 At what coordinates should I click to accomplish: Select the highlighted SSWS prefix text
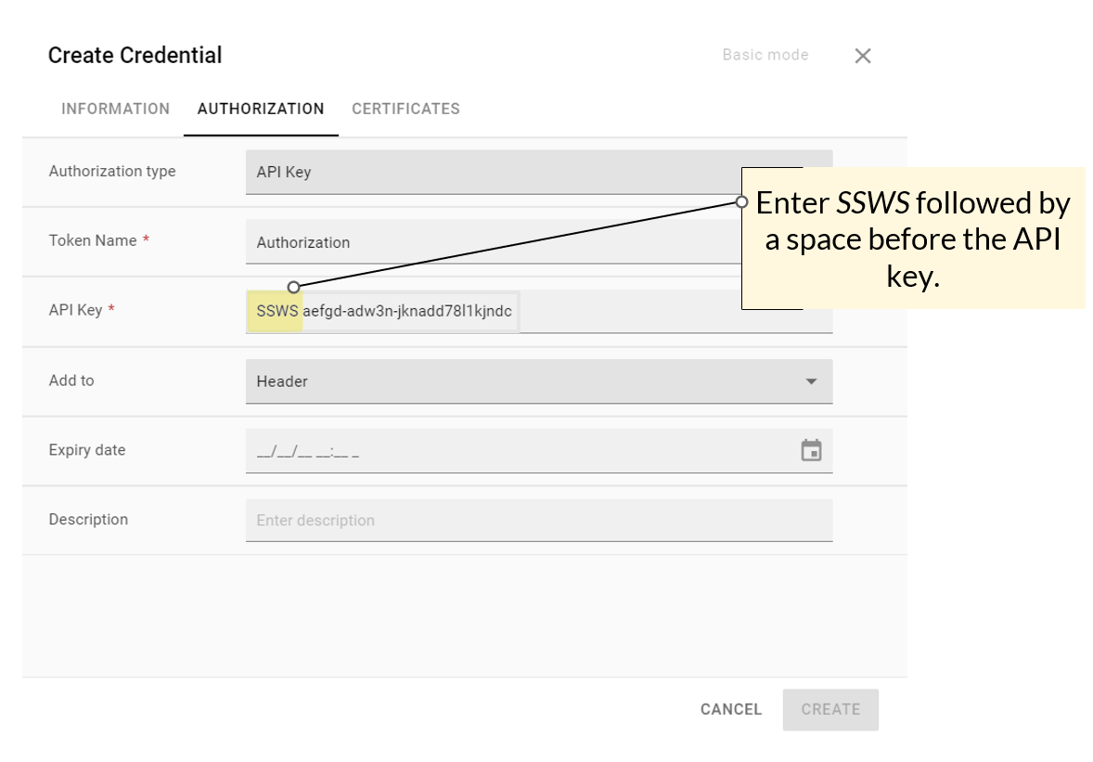pos(274,311)
